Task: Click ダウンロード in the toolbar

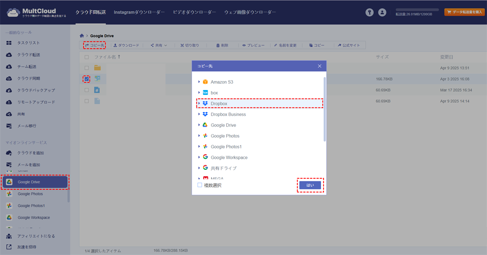Action: 126,45
